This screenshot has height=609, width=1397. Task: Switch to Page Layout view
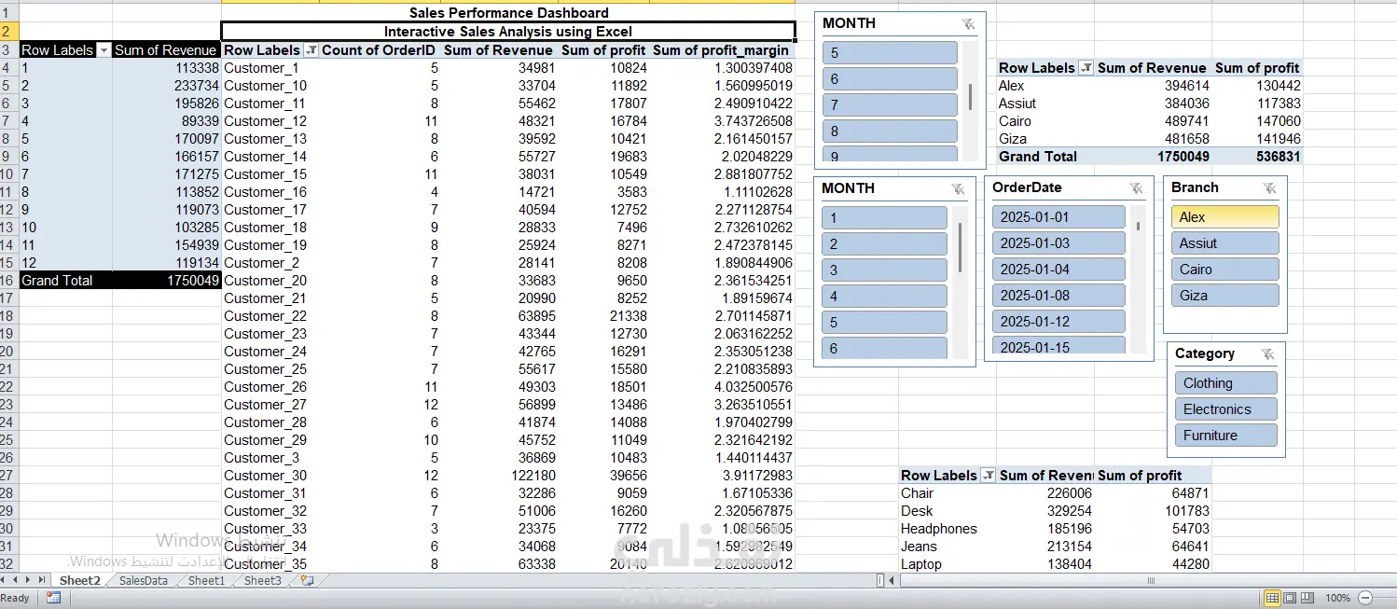(1290, 598)
